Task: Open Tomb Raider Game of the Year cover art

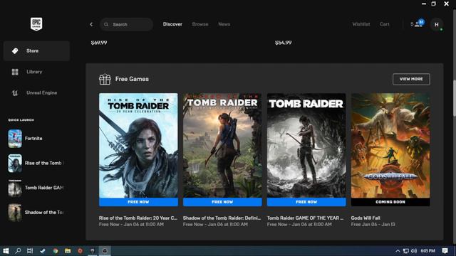Action: [306, 145]
